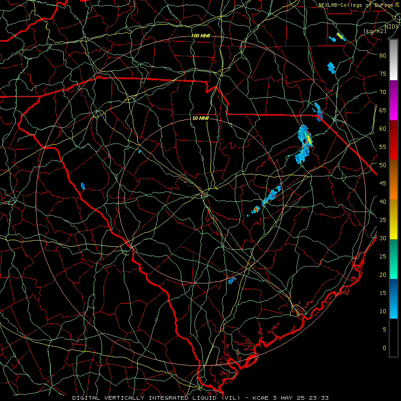Viewport: 401px width, 401px height.
Task: Click the "NIDS" label above the scale
Action: tap(391, 26)
